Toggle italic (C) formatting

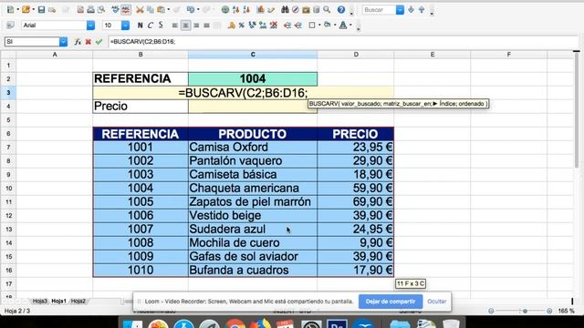pos(151,26)
